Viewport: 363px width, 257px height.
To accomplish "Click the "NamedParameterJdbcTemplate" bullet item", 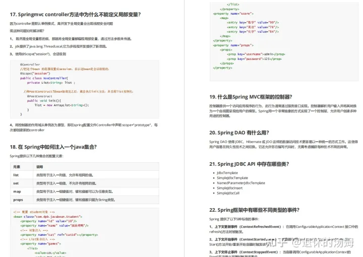I will pos(241,183).
